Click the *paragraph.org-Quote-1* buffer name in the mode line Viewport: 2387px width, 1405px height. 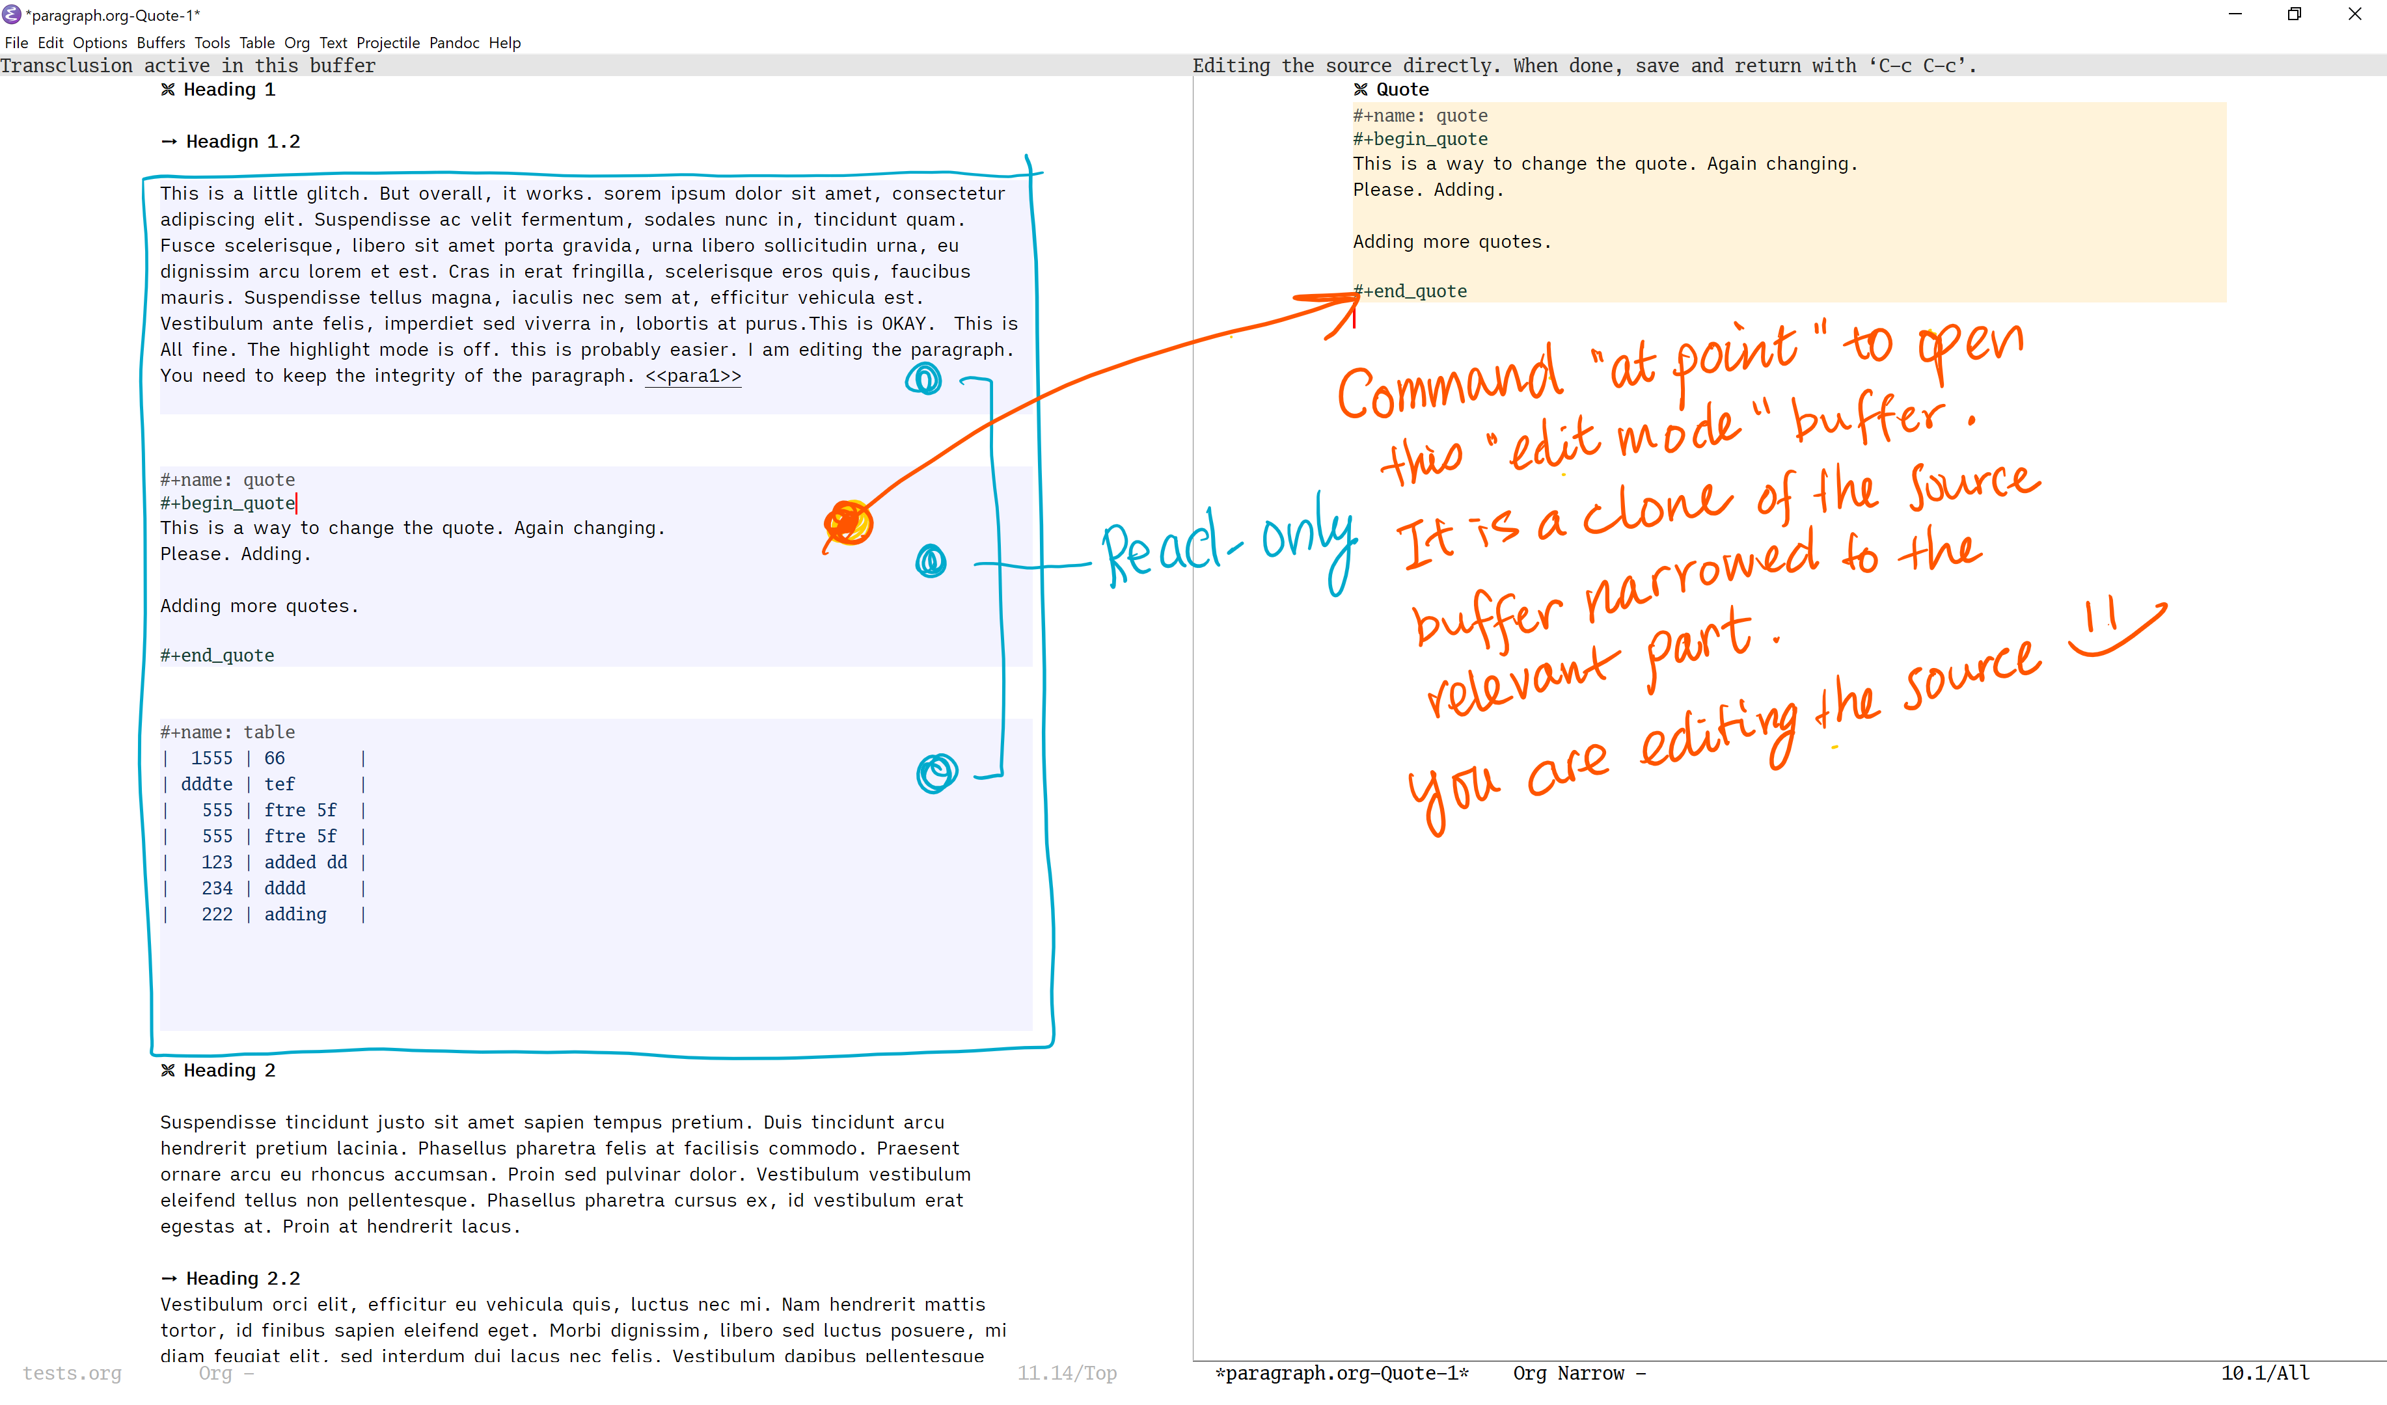click(1341, 1373)
